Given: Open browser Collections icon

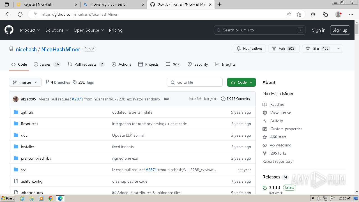Looking at the screenshot, I should pyautogui.click(x=325, y=14).
